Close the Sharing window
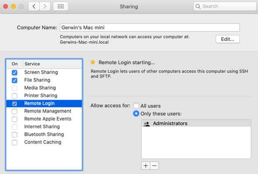 pyautogui.click(x=6, y=7)
